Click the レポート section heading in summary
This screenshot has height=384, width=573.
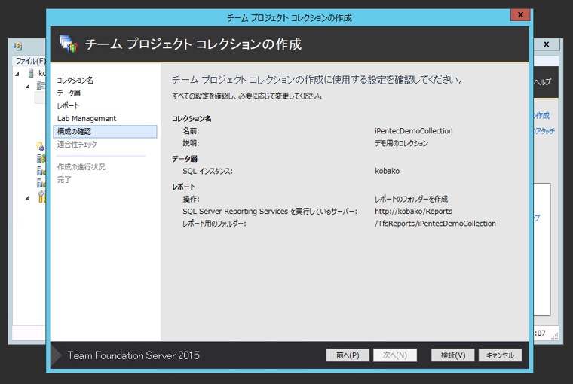coord(184,187)
